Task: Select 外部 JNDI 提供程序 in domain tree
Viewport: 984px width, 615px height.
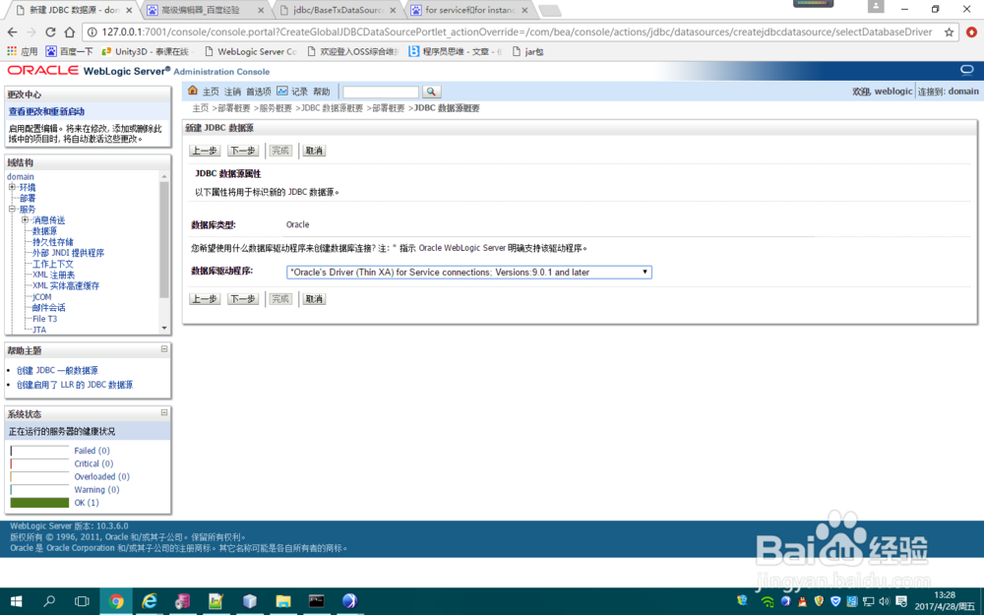Action: 69,253
